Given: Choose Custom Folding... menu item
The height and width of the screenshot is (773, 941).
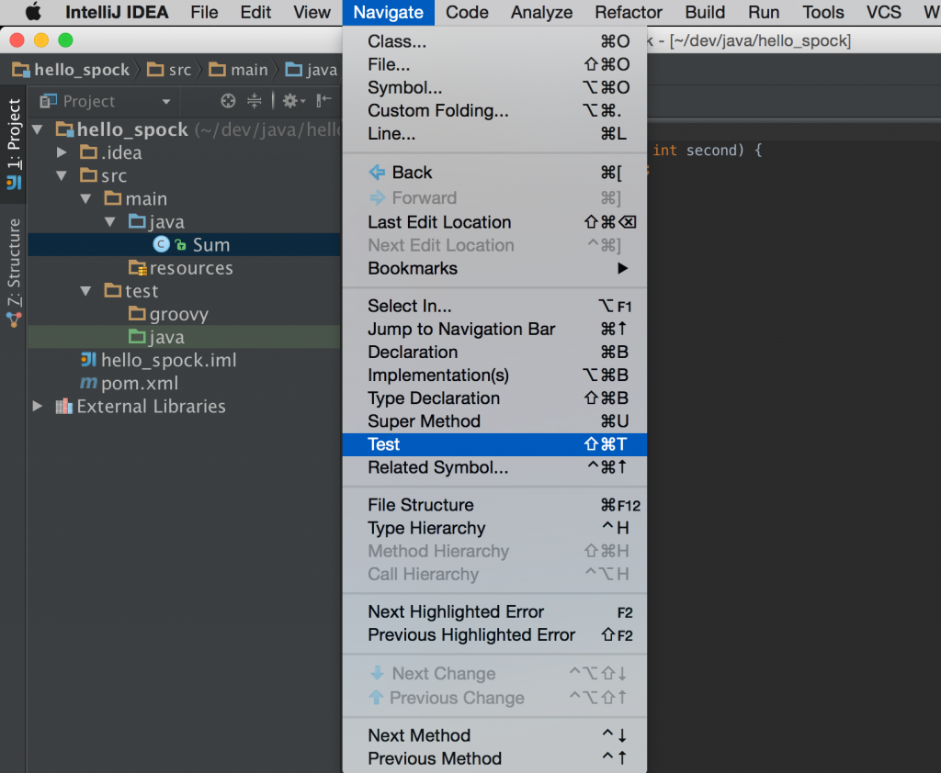Looking at the screenshot, I should click(x=494, y=110).
